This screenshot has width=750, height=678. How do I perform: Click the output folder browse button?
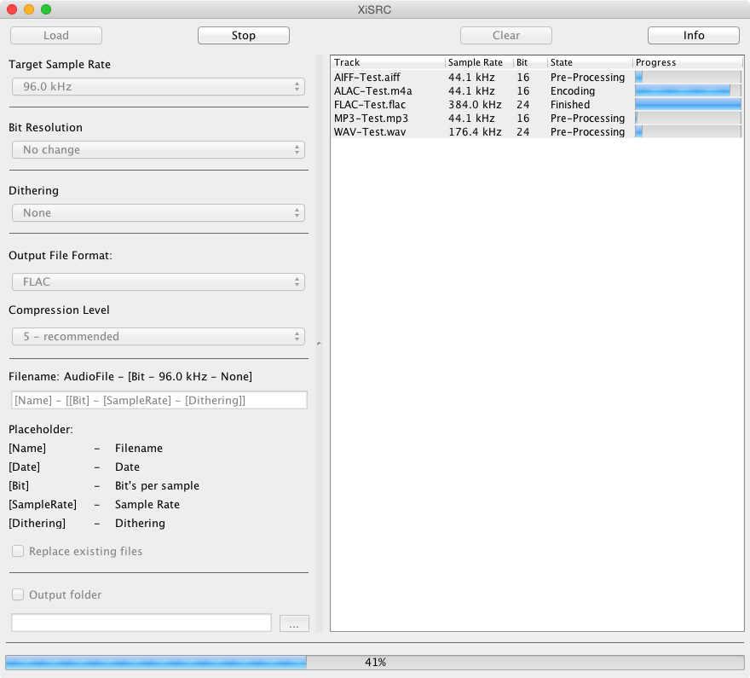(x=294, y=623)
